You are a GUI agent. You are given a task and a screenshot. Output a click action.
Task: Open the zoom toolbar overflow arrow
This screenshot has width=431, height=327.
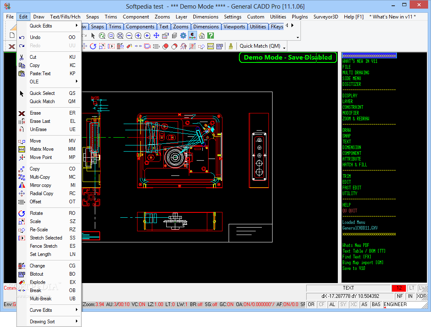298,37
